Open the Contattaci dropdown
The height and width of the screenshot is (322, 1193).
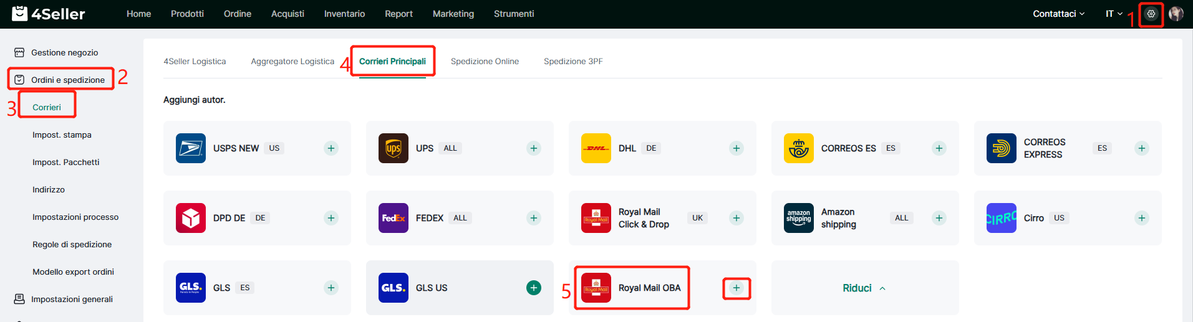[1058, 14]
